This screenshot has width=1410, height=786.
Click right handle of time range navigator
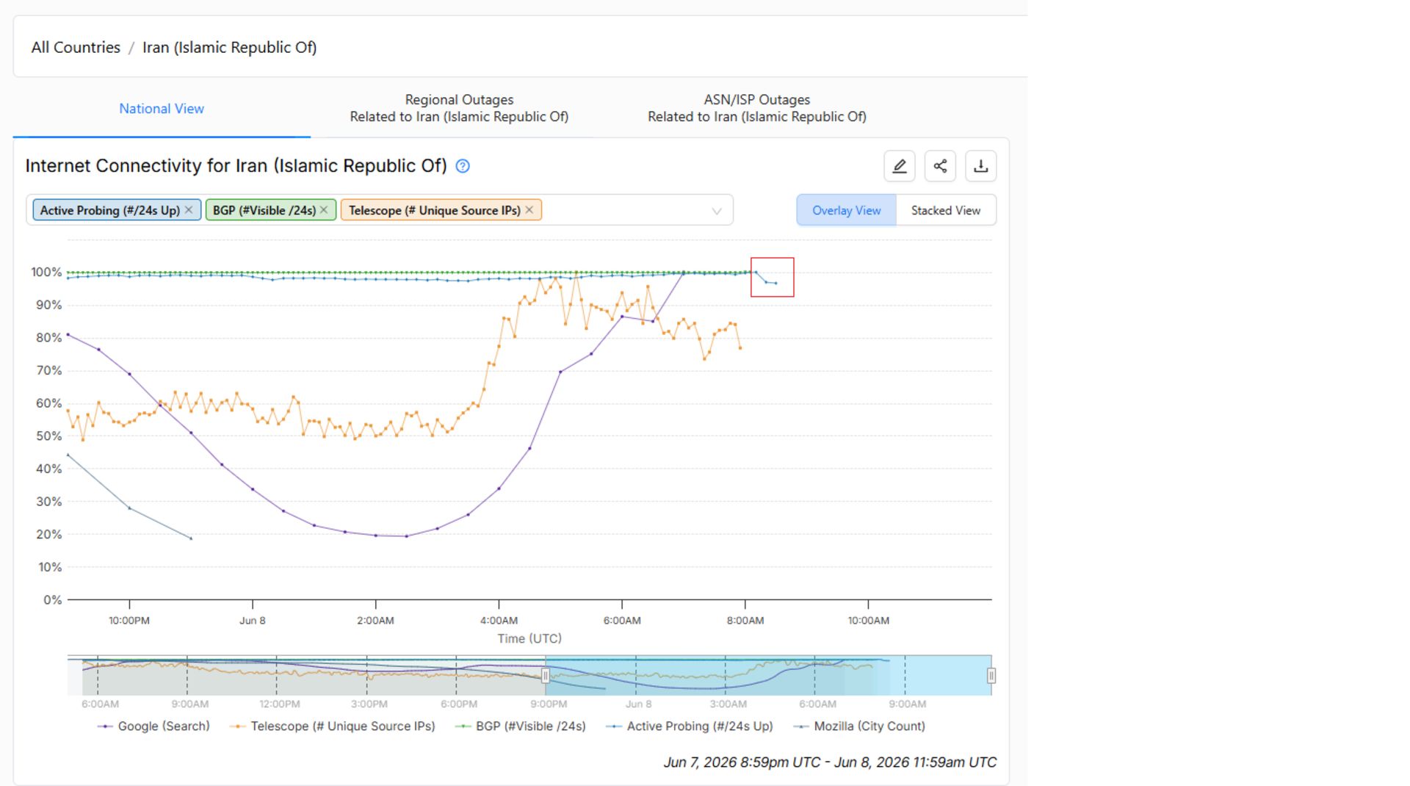[x=991, y=676]
